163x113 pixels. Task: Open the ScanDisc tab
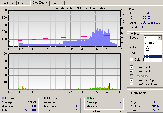(x=57, y=3)
